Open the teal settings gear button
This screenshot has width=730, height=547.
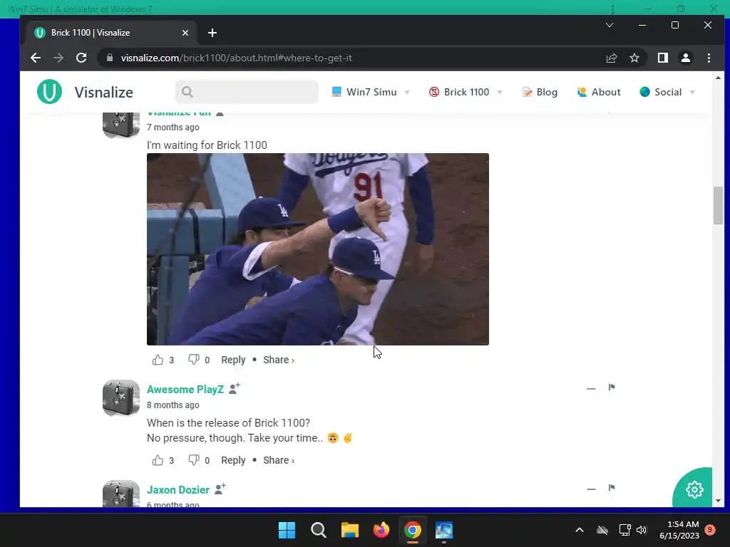tap(694, 489)
